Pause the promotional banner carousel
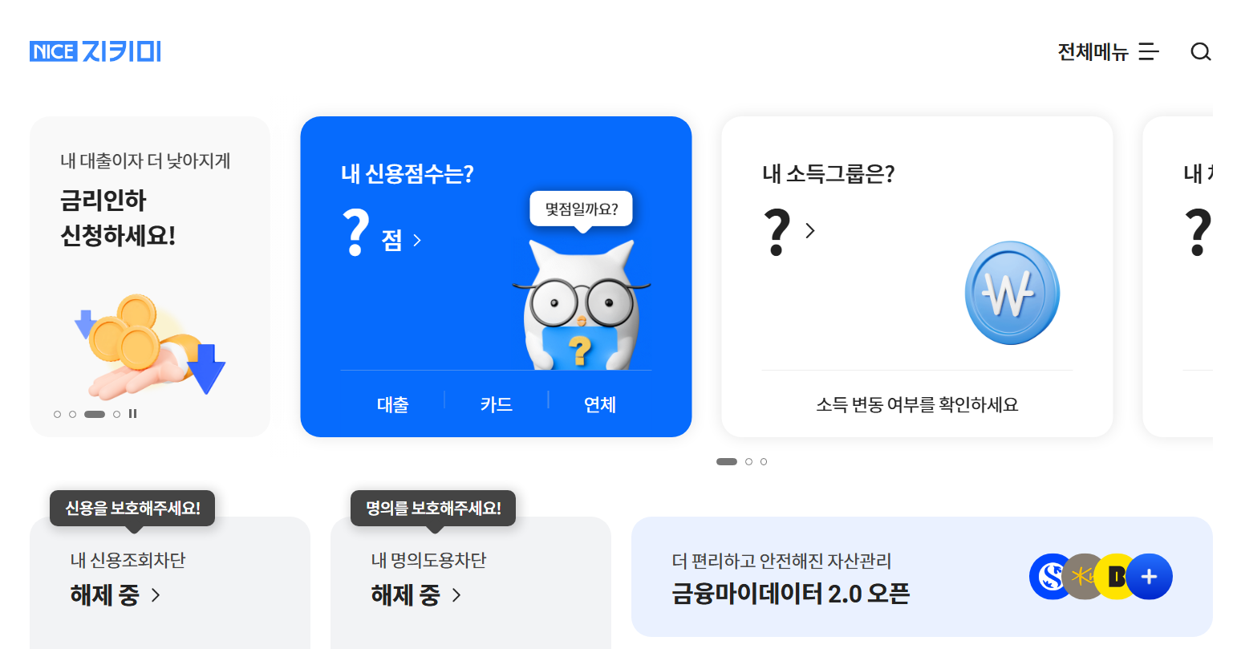This screenshot has width=1241, height=649. pos(132,413)
